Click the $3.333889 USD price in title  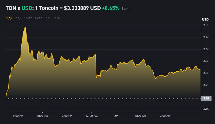click(x=82, y=8)
